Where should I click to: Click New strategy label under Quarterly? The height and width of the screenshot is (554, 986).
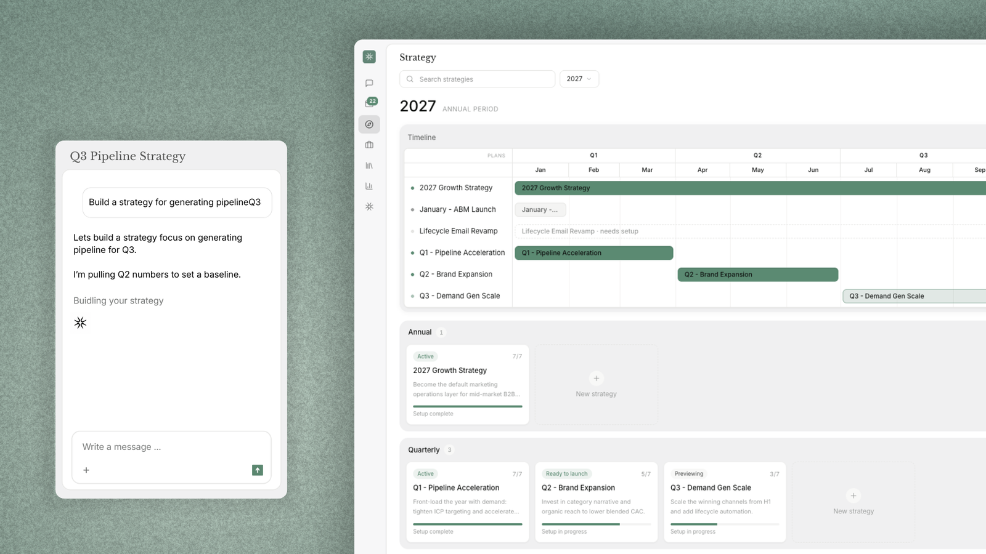pyautogui.click(x=854, y=511)
